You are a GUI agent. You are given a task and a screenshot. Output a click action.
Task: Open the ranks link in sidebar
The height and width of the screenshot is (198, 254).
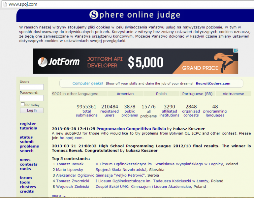25,169
